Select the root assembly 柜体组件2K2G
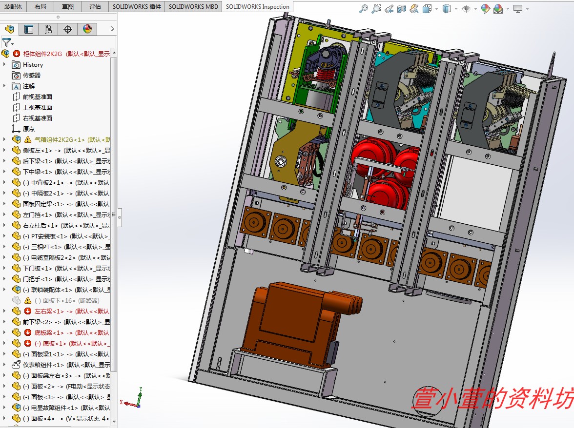The image size is (574, 428). 66,54
